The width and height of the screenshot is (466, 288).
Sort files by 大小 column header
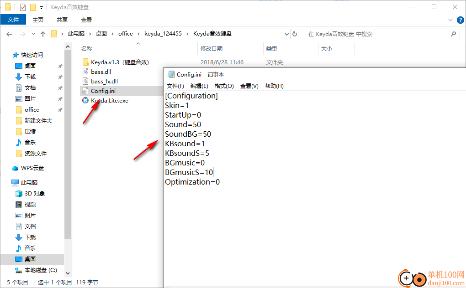[327, 49]
